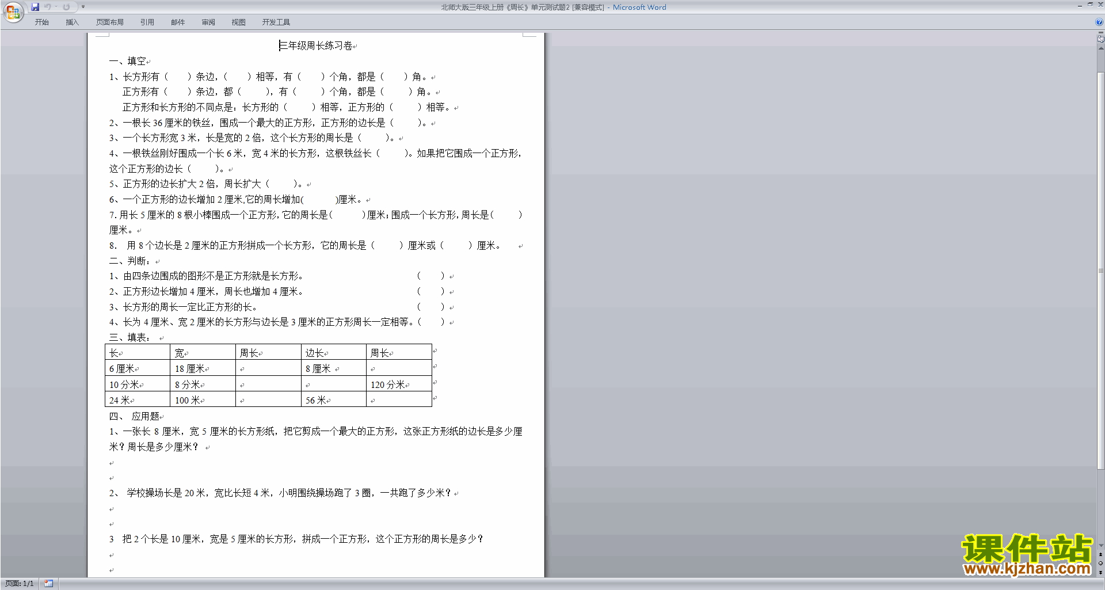This screenshot has width=1105, height=590.
Task: Click the line starting 2、一根长 36 厘米的铁丝
Action: point(269,123)
